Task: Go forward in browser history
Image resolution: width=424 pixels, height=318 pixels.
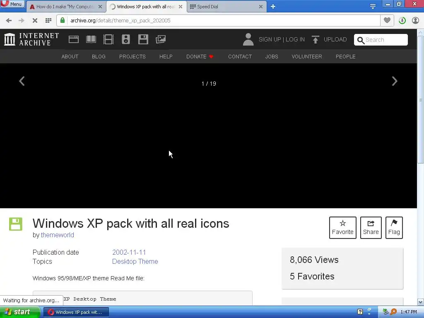Action: click(22, 21)
